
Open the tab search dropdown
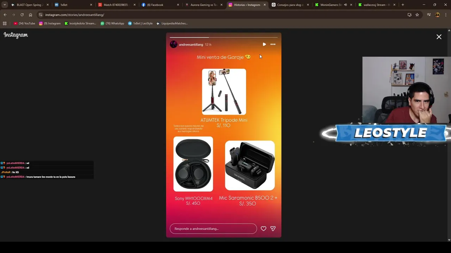[x=5, y=5]
